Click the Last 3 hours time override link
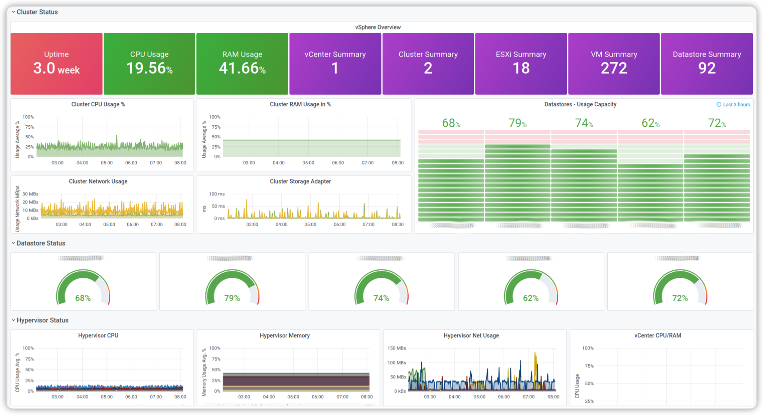Image resolution: width=763 pixels, height=415 pixels. (736, 104)
